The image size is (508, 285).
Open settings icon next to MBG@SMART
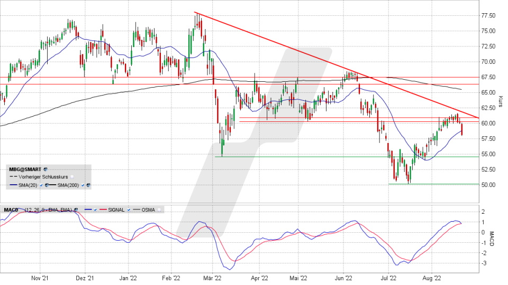[46, 169]
